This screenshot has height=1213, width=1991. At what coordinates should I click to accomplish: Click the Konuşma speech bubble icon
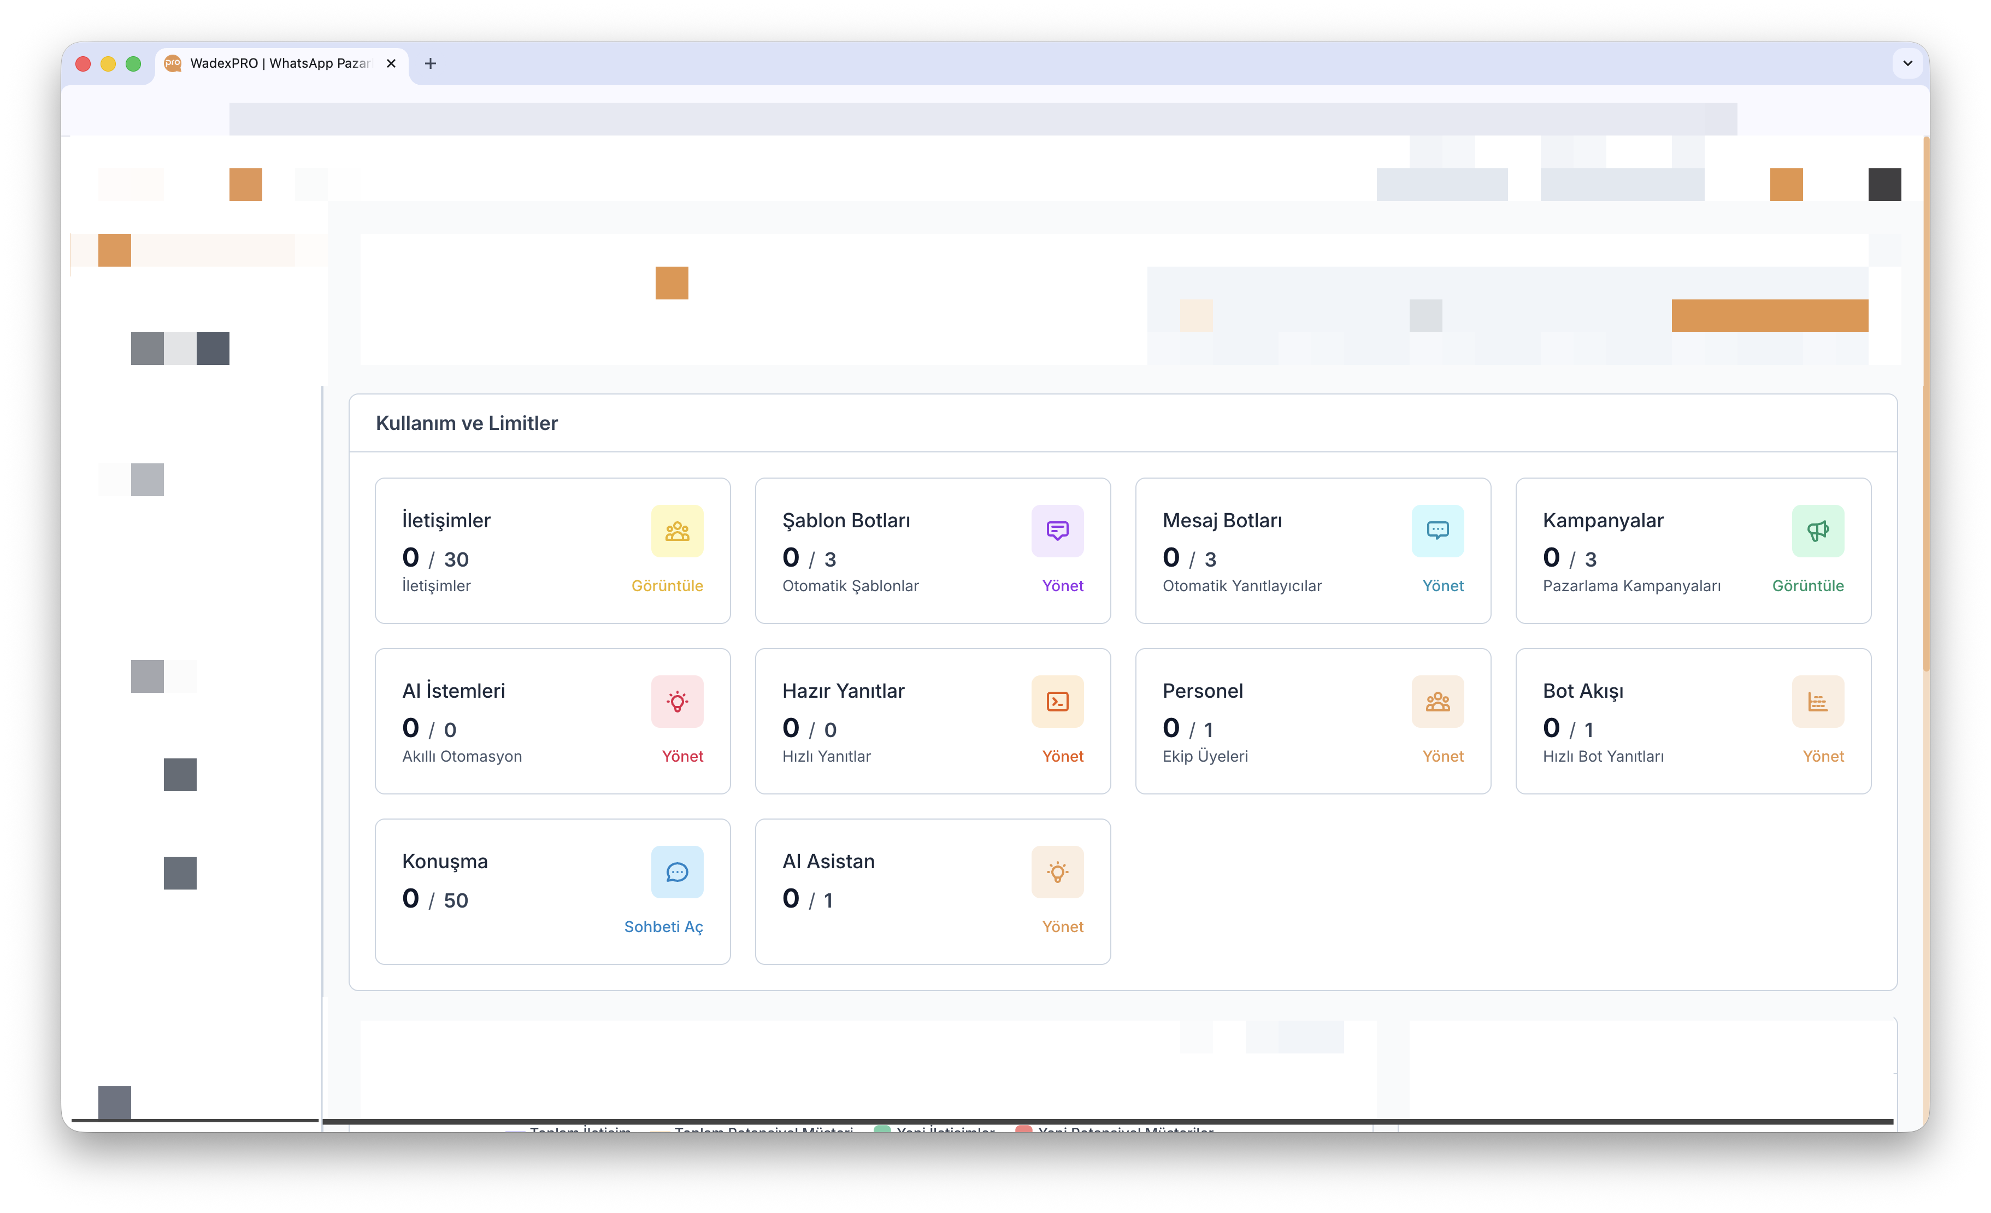(x=677, y=872)
